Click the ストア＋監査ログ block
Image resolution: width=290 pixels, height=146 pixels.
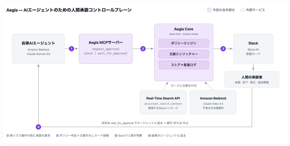[x=184, y=65]
